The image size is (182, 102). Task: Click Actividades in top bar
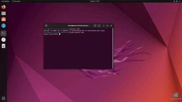[5, 1]
